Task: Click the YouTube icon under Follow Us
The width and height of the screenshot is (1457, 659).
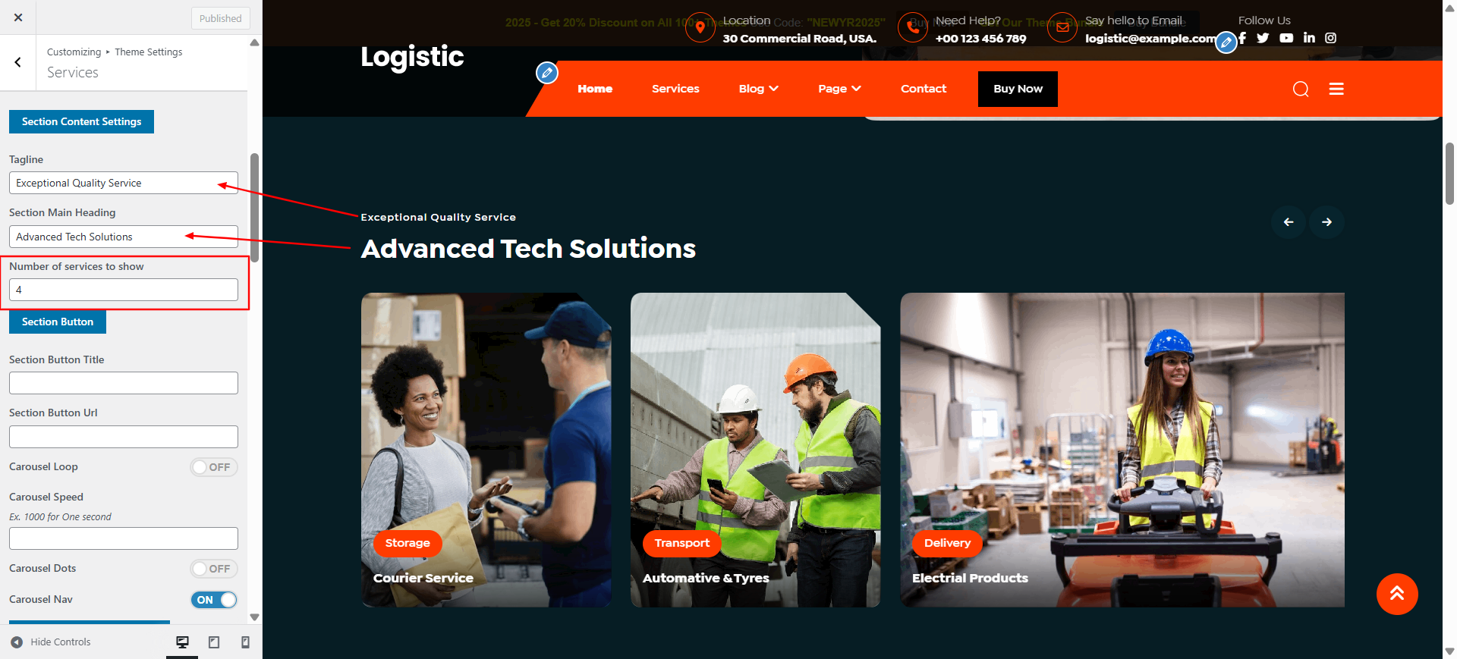Action: pos(1286,38)
